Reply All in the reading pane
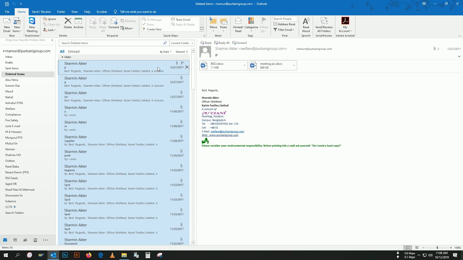This screenshot has height=260, width=463. 222,43
